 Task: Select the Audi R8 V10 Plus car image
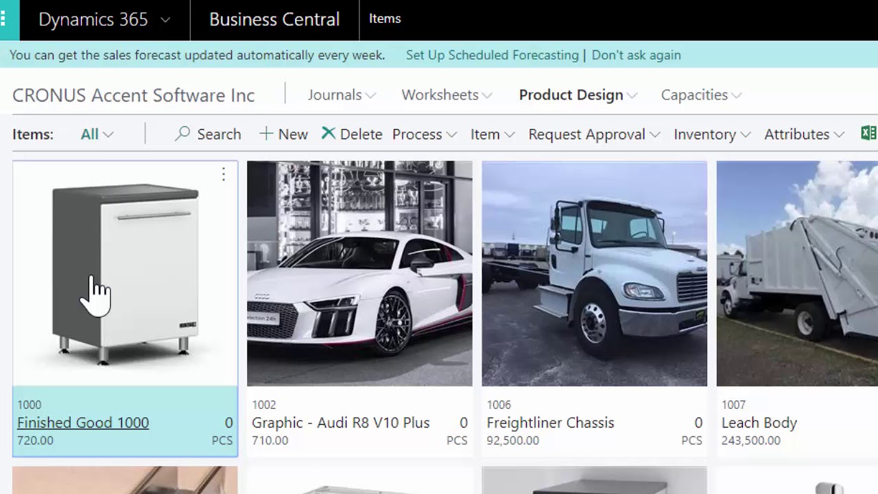[359, 274]
